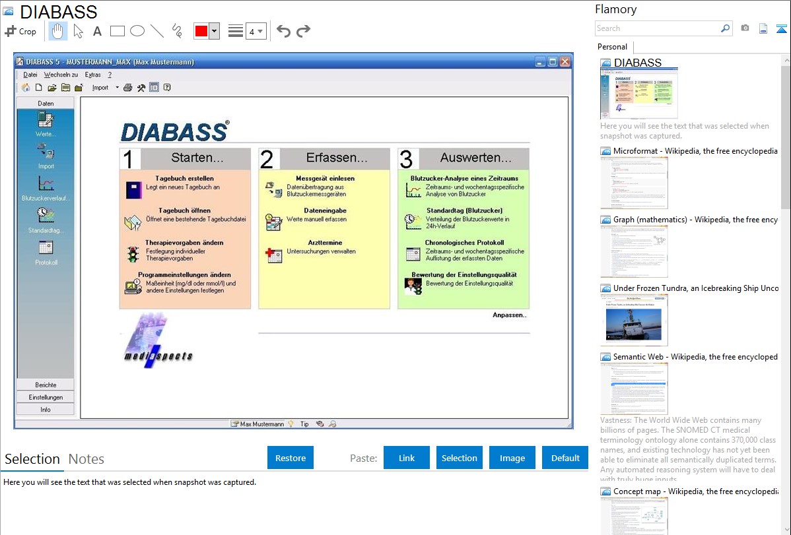Click the new blank document toolbar icon

click(39, 88)
